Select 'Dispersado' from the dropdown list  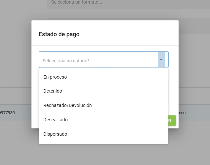click(x=55, y=134)
